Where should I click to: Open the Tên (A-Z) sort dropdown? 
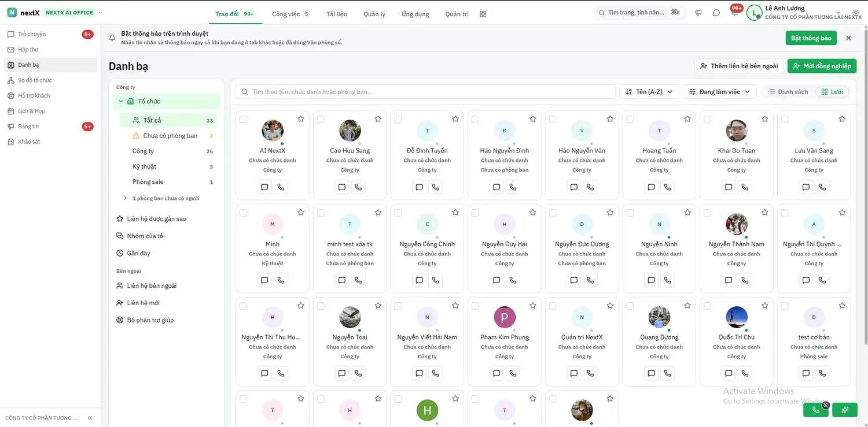(649, 92)
